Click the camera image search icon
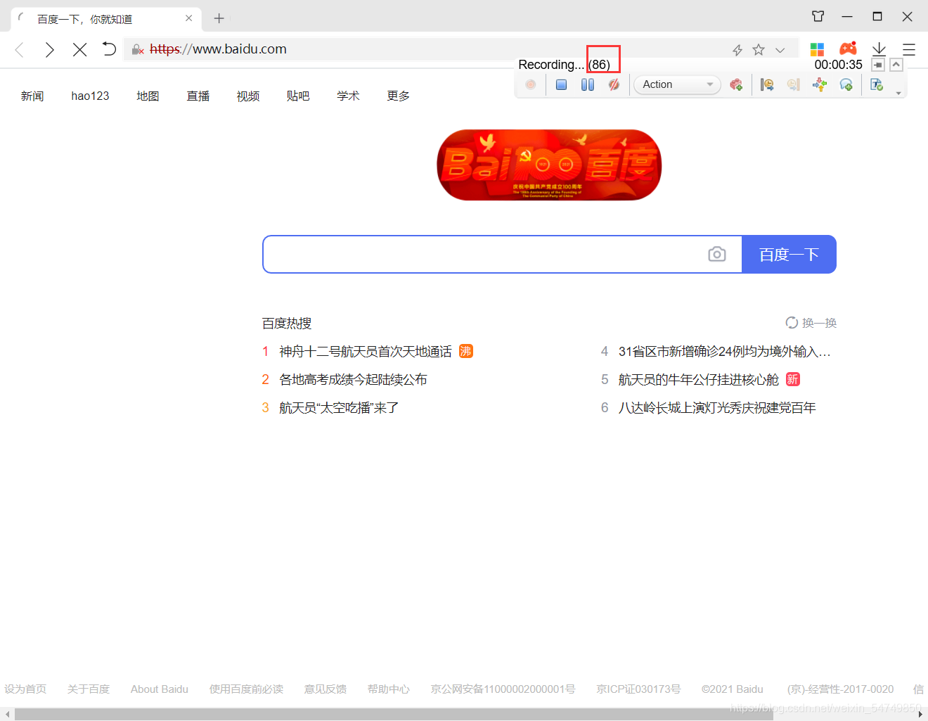928x721 pixels. tap(716, 254)
